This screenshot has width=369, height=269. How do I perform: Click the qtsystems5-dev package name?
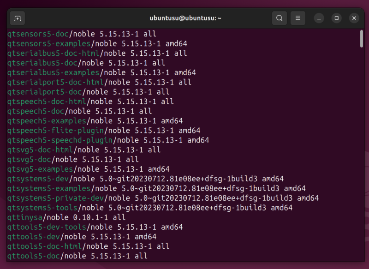click(x=37, y=179)
